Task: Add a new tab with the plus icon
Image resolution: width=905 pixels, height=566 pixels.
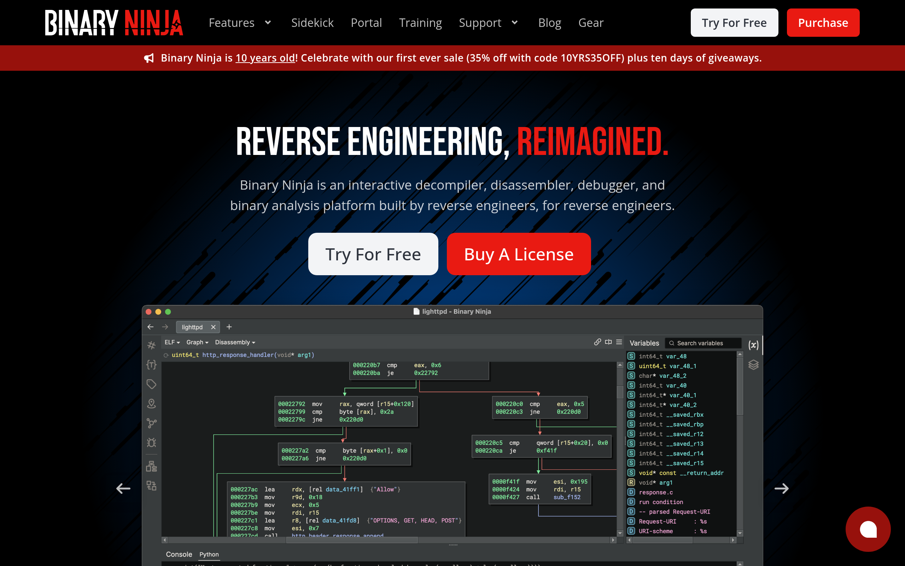Action: pyautogui.click(x=229, y=327)
